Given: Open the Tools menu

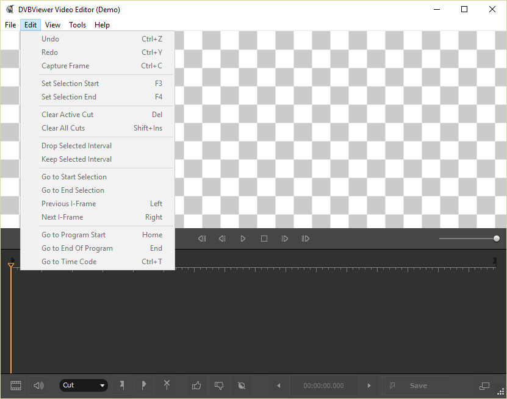Looking at the screenshot, I should (x=77, y=25).
